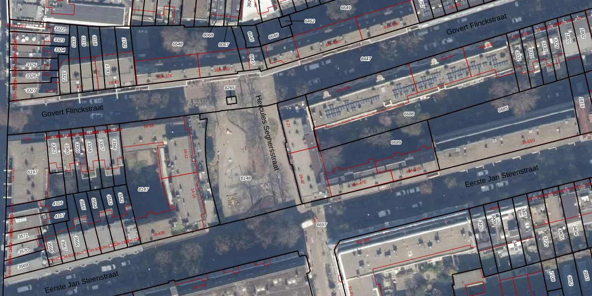Click the small square outline below 8265

[231, 100]
